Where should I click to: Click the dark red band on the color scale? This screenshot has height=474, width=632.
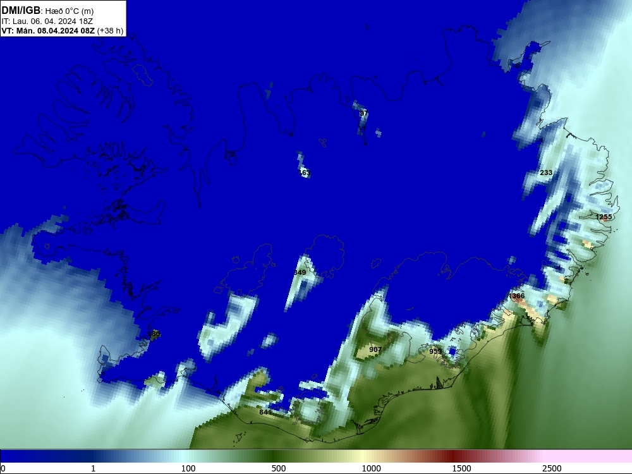tap(453, 456)
